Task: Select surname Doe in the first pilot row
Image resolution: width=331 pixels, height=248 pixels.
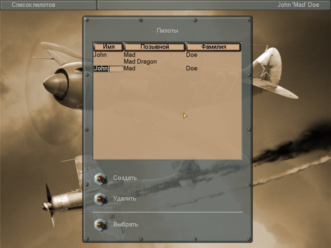Action: (192, 55)
